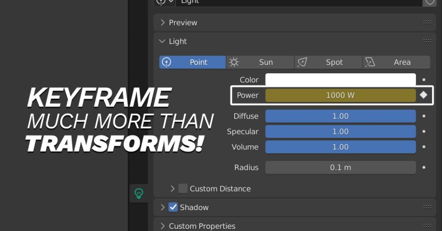Image resolution: width=442 pixels, height=231 pixels.
Task: Click the animate dot next to Volume
Action: pyautogui.click(x=424, y=147)
